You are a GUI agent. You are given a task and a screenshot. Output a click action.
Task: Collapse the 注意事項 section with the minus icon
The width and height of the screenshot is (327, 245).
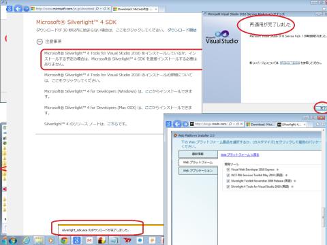click(x=40, y=42)
